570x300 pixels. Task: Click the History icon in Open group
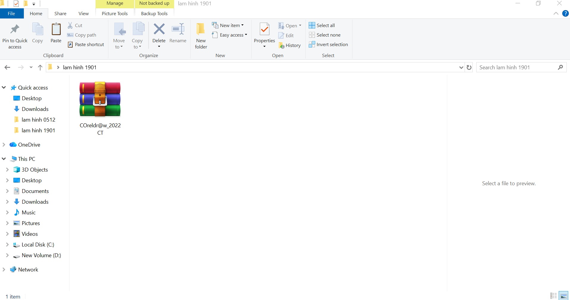tap(282, 45)
